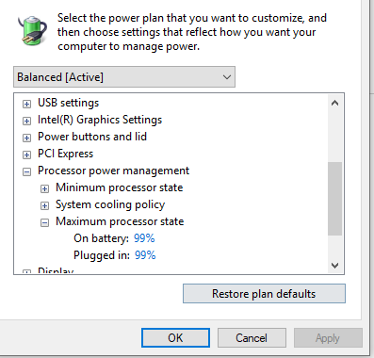Expand Minimum processor state node

[45, 188]
